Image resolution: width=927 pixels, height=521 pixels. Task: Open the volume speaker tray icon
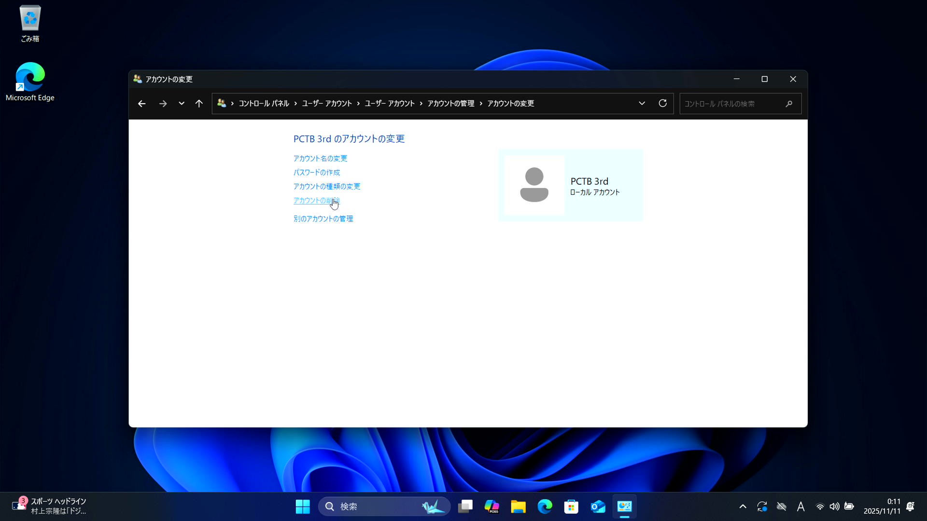[834, 507]
